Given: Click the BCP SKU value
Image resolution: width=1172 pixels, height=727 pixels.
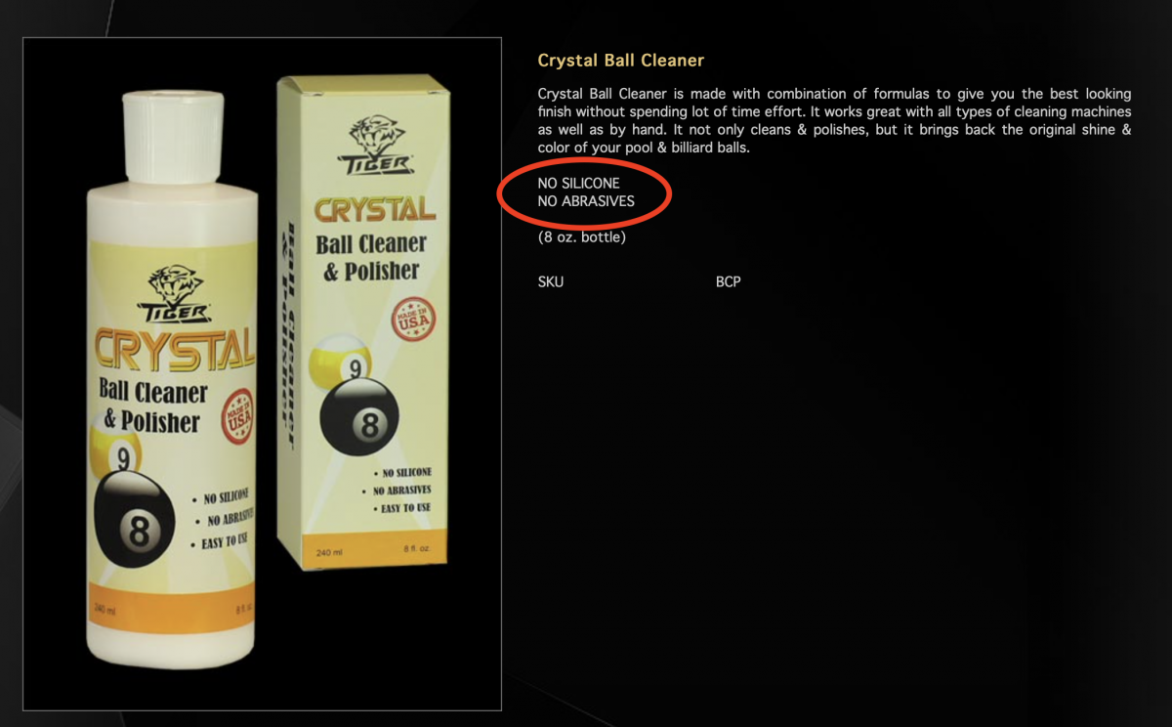Looking at the screenshot, I should (729, 281).
